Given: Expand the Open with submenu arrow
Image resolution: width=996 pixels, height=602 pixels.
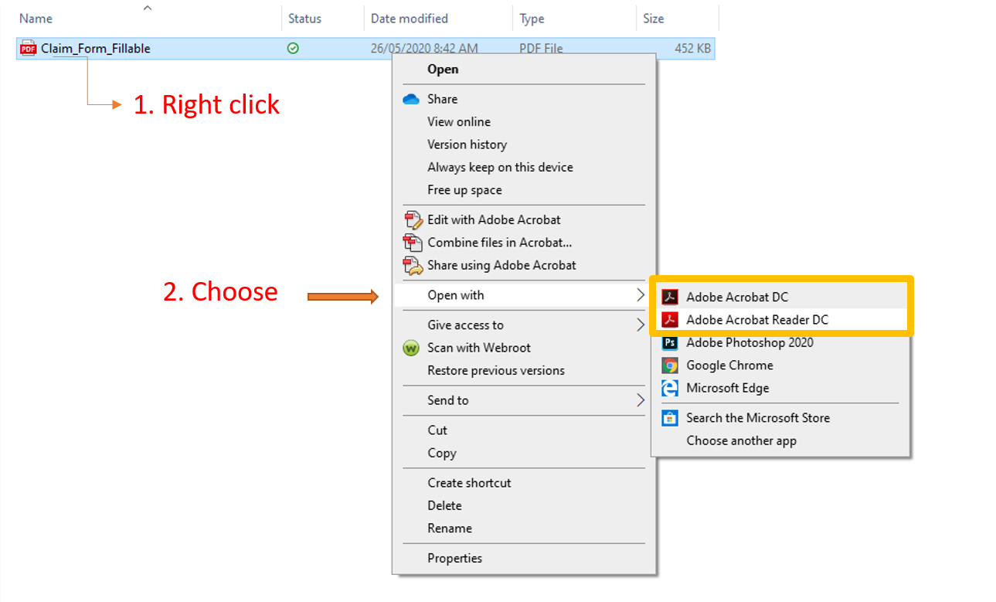Looking at the screenshot, I should 640,295.
